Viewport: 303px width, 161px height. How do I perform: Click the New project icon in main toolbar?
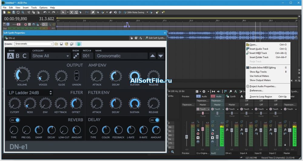(x=4, y=12)
